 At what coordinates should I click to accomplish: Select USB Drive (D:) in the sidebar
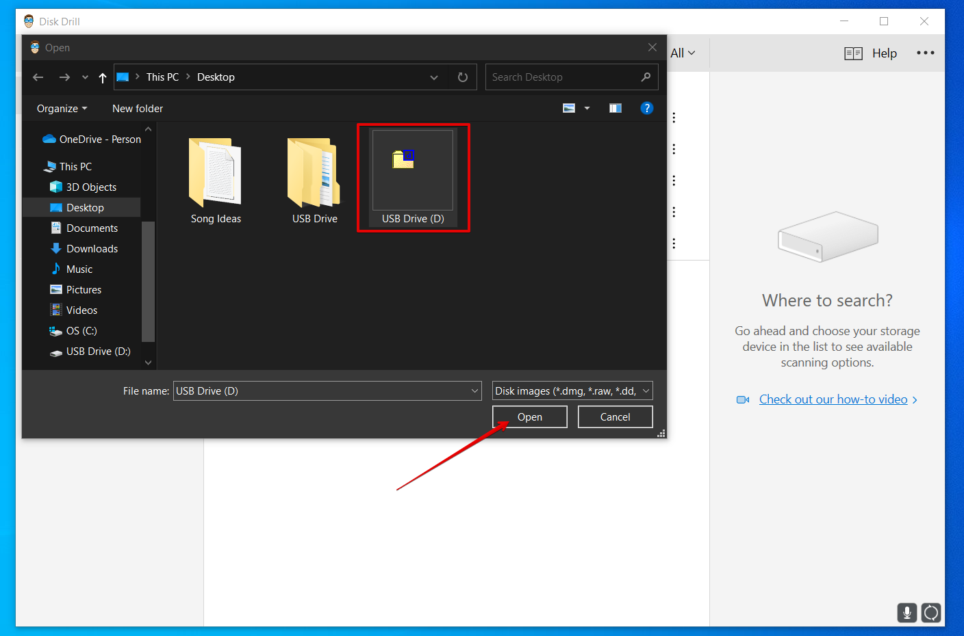pos(90,351)
